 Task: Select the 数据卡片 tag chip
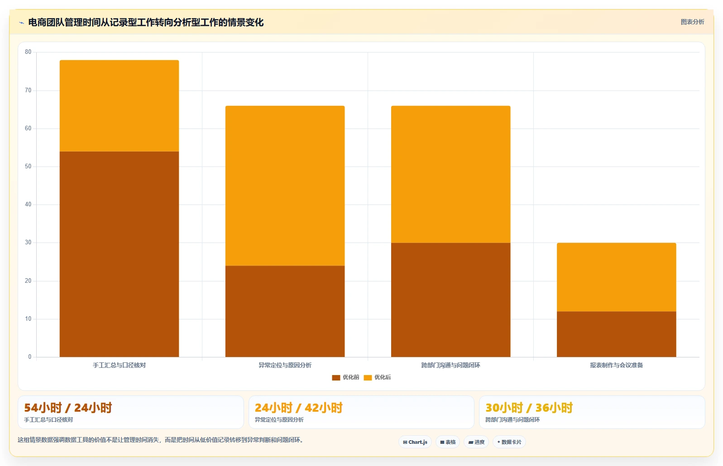pos(509,442)
